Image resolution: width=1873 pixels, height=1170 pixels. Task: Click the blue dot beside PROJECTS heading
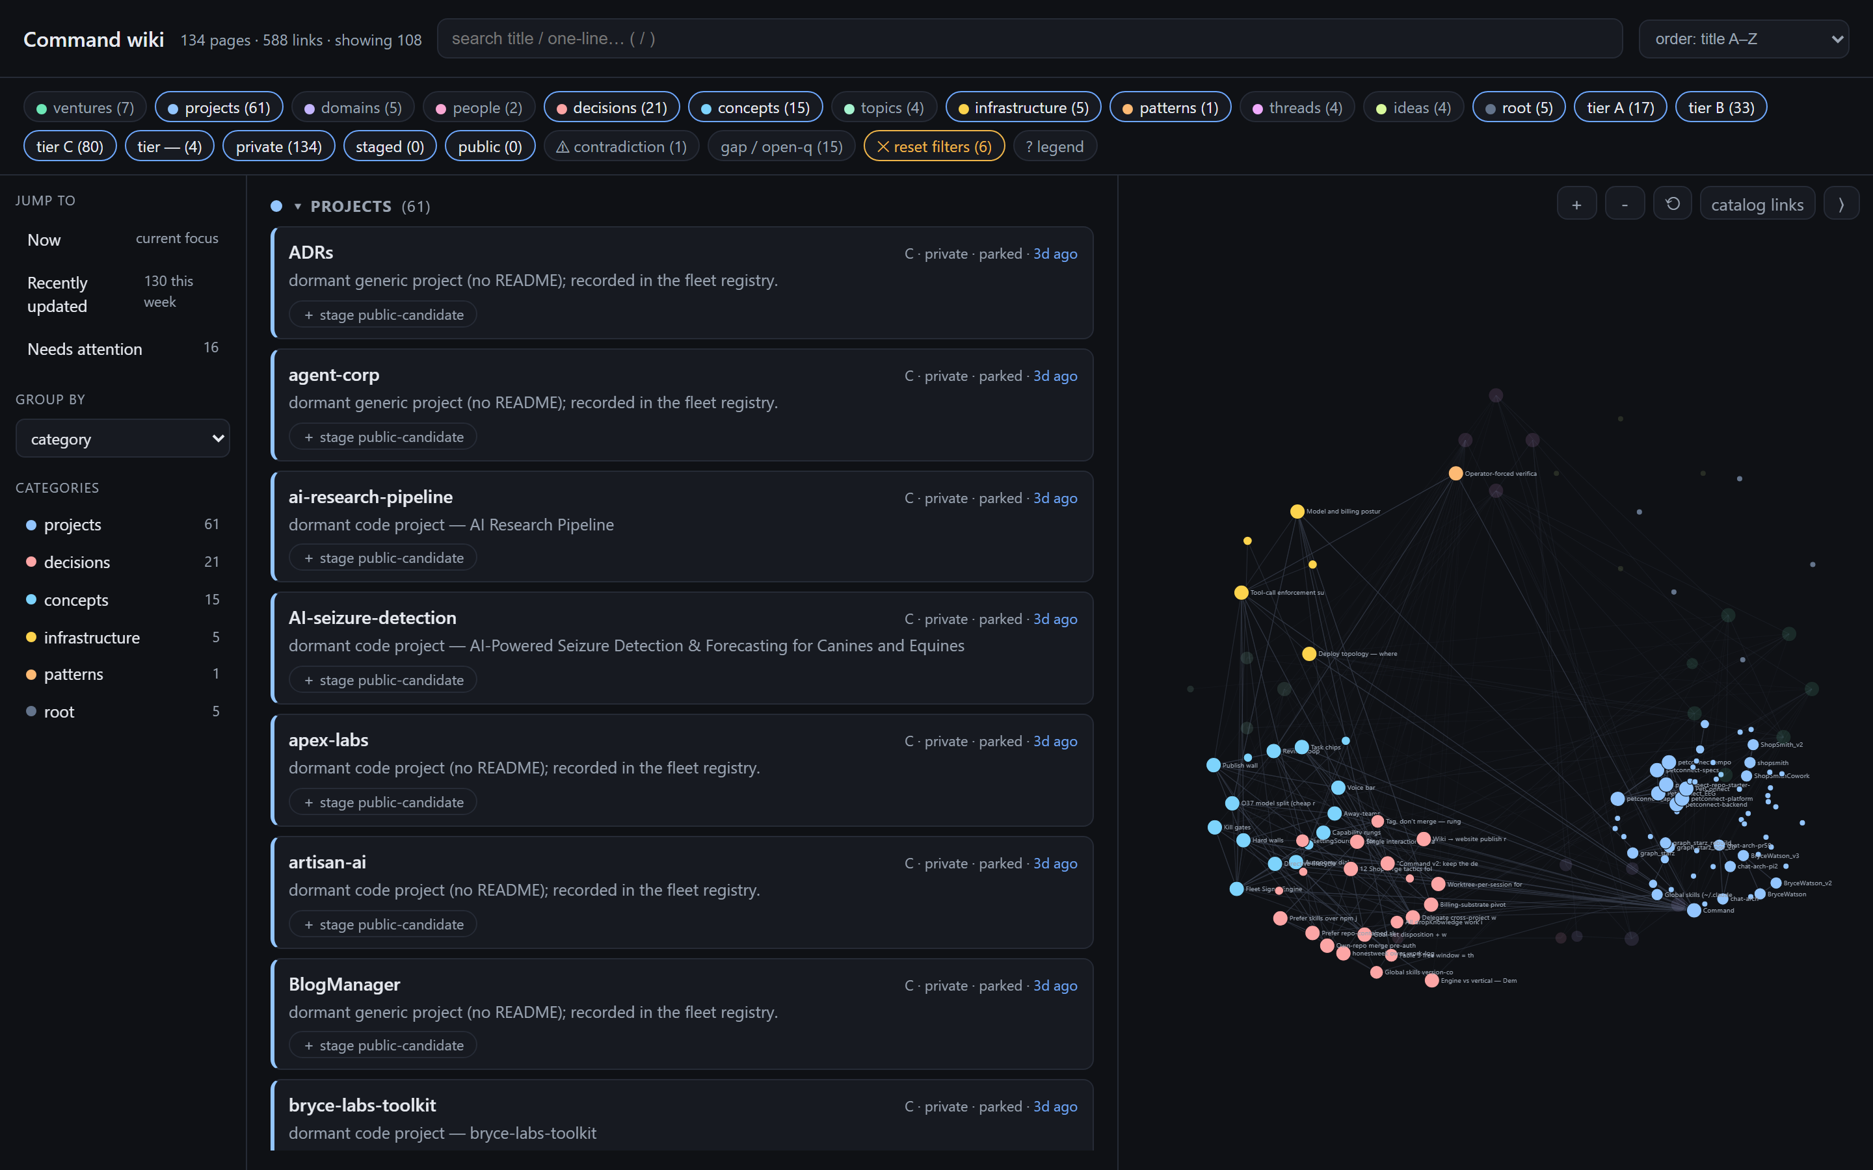(x=276, y=206)
